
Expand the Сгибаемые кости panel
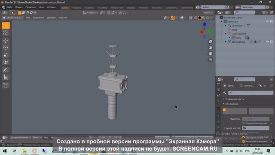(x=223, y=99)
